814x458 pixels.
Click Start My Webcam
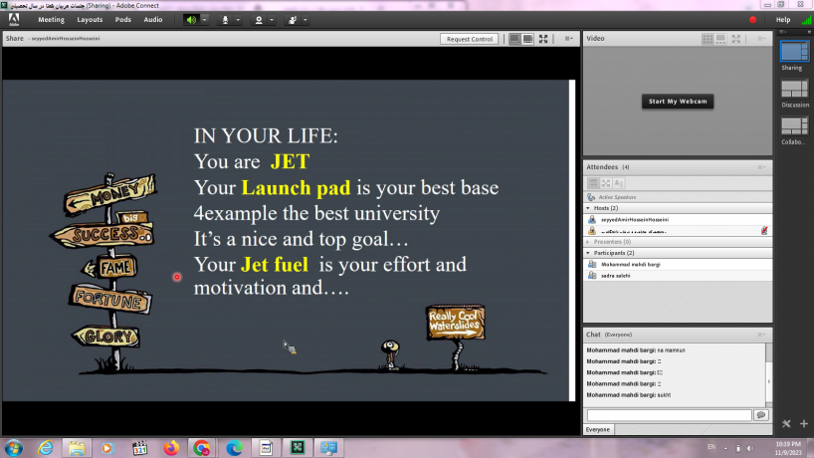[678, 102]
